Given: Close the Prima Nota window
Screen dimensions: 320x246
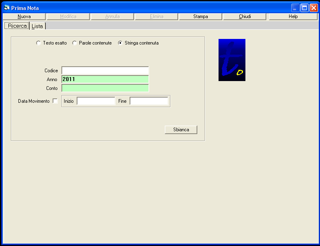Looking at the screenshot, I should (314, 8).
